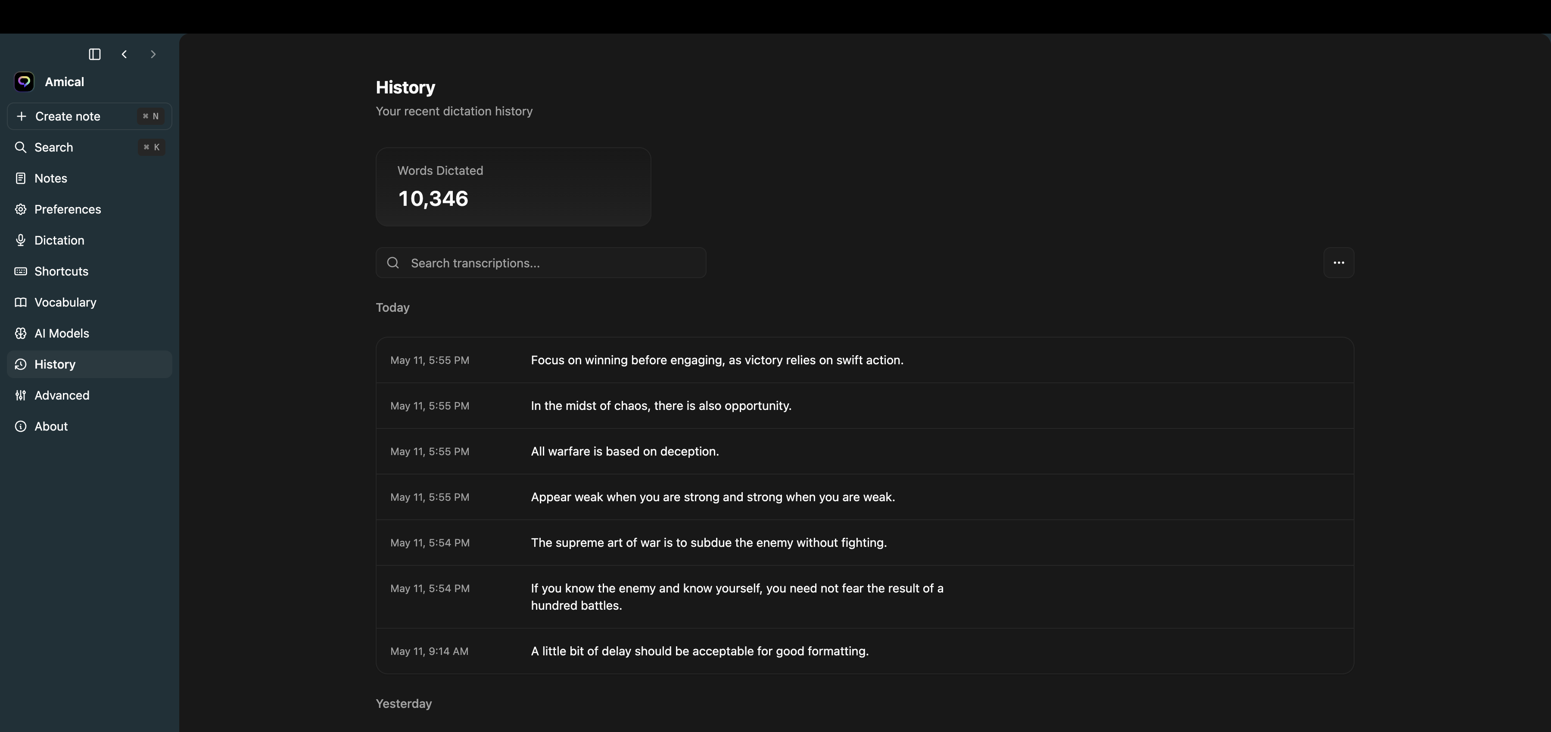Click the Words Dictated 10,346 card
This screenshot has width=1551, height=732.
point(513,186)
